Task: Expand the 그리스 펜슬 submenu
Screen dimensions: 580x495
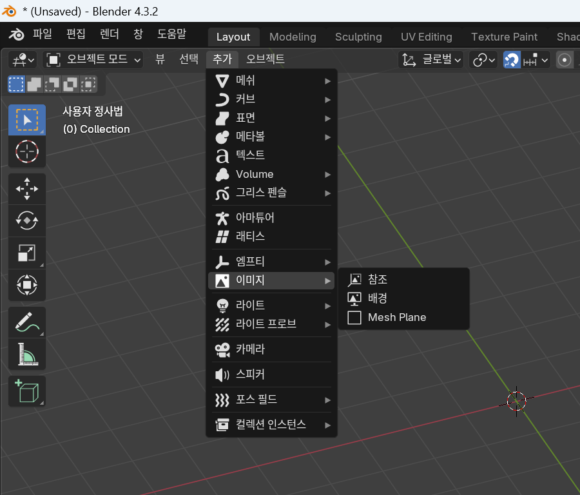Action: (271, 193)
